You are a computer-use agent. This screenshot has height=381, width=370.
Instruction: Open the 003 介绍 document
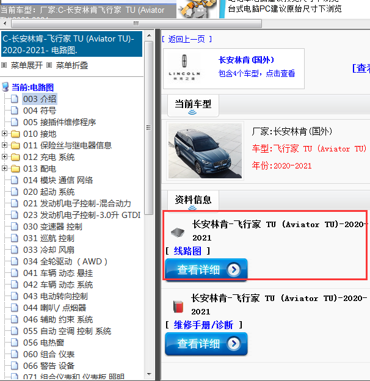click(40, 99)
